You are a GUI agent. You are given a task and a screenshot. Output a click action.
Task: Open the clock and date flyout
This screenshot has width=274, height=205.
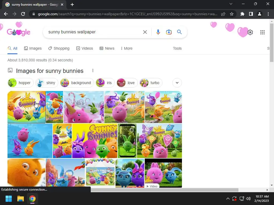[262, 199]
